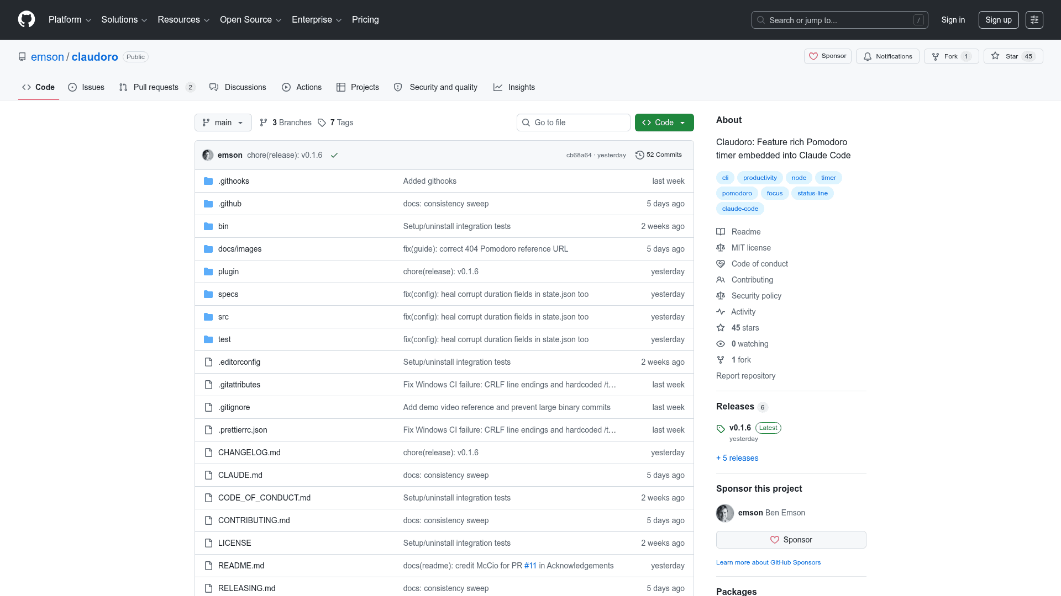
Task: Expand the green Code dropdown
Action: coord(664,123)
